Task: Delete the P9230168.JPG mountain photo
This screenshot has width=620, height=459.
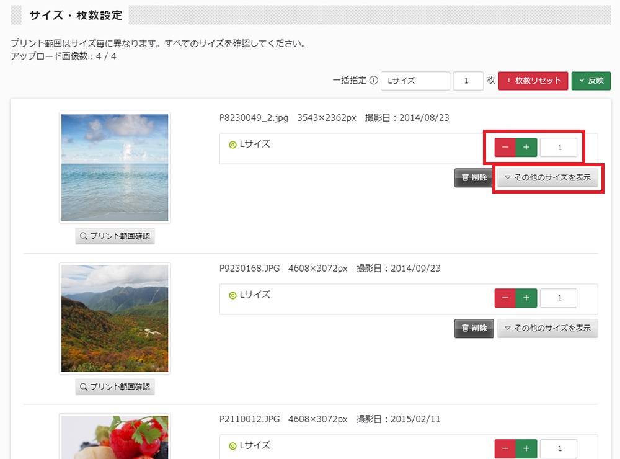Action: click(474, 328)
